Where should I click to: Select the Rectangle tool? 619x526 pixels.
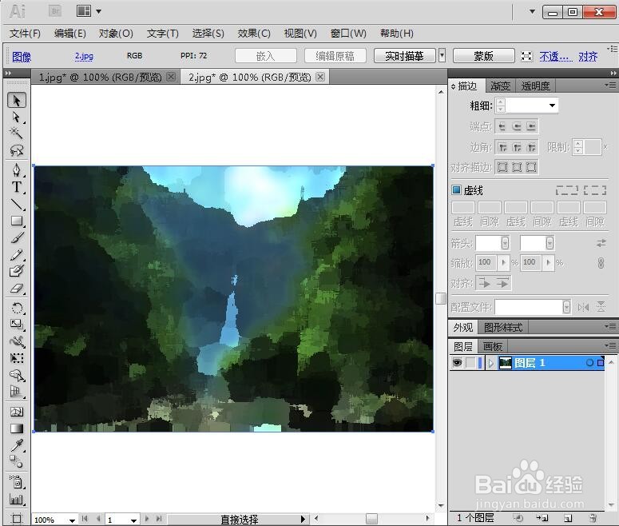coord(17,221)
